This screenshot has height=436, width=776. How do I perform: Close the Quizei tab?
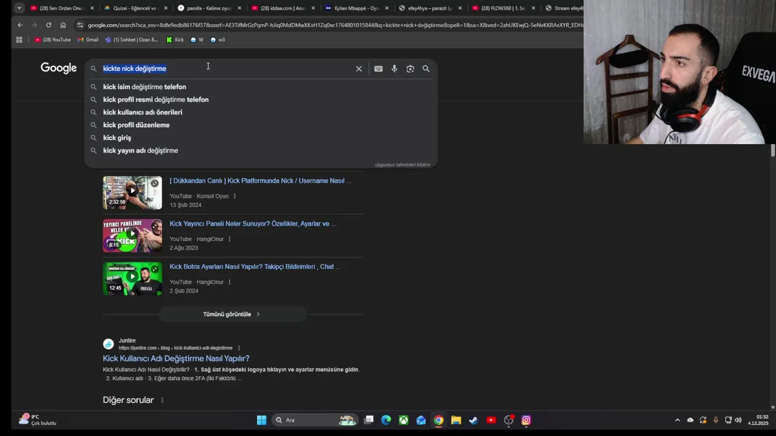point(166,8)
